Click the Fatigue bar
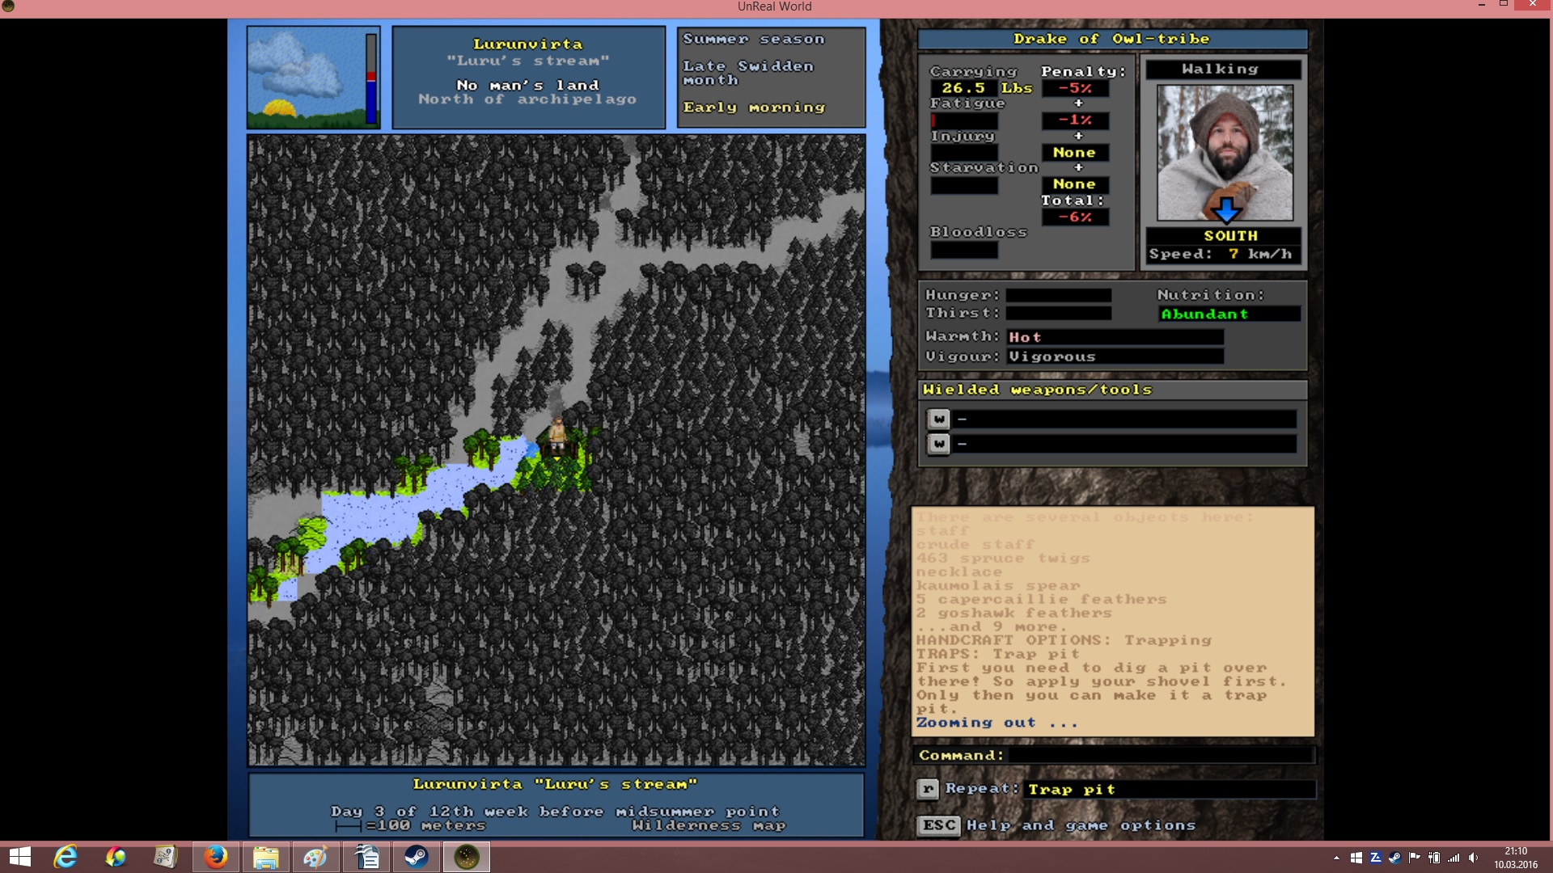 click(x=964, y=120)
